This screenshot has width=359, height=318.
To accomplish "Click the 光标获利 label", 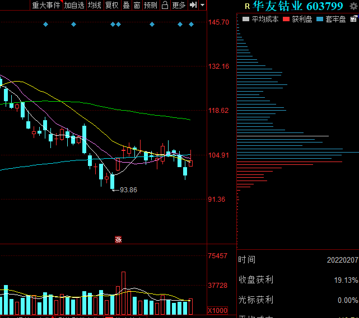I will click(256, 300).
